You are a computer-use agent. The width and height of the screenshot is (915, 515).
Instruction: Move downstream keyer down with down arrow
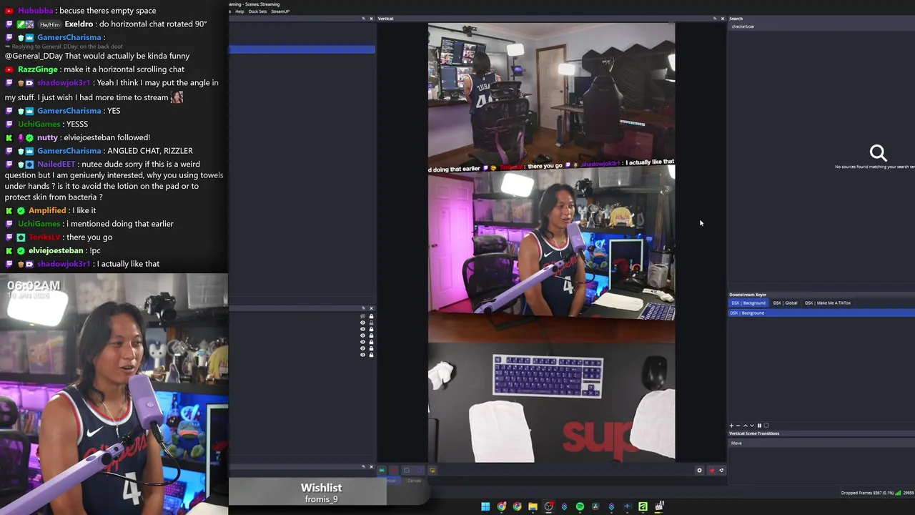[752, 426]
